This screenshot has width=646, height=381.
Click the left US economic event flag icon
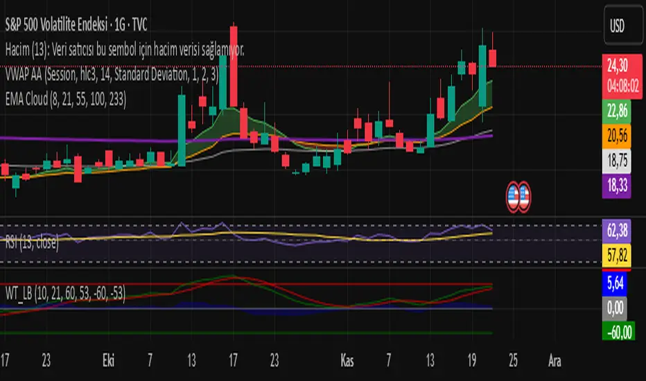pyautogui.click(x=512, y=197)
